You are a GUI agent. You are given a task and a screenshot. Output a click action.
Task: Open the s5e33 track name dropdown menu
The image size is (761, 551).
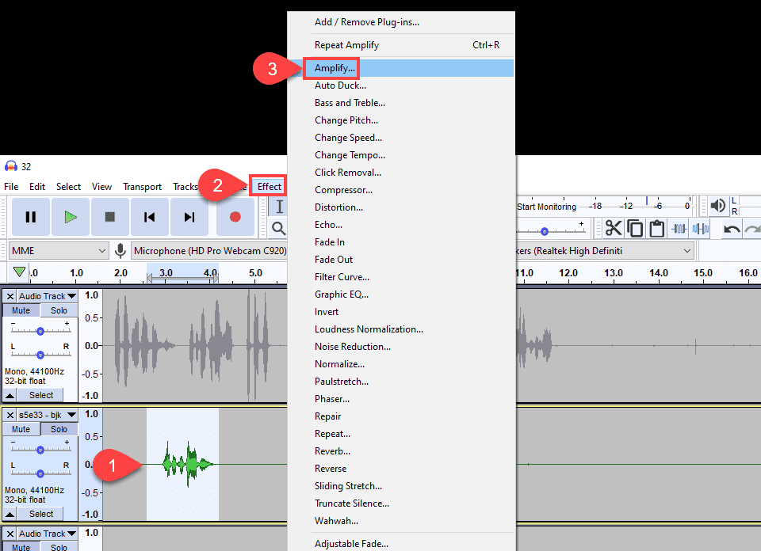coord(71,414)
